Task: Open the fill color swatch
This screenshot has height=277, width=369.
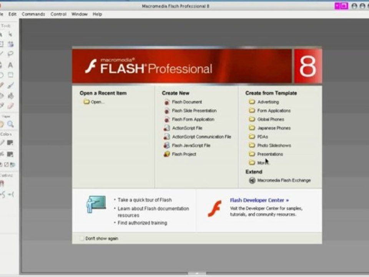Action: pyautogui.click(x=10, y=154)
